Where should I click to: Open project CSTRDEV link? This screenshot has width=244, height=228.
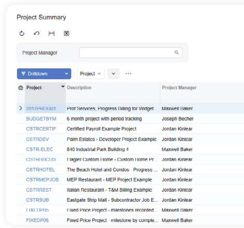pos(37,139)
